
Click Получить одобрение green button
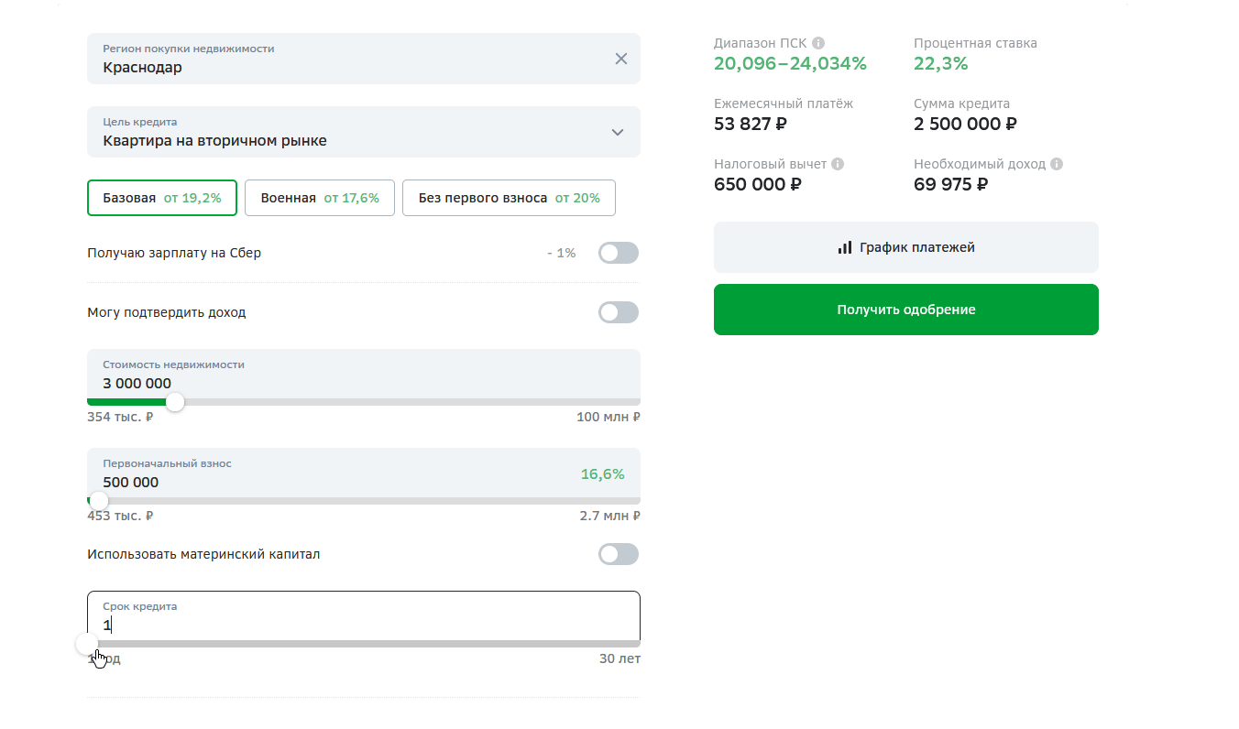[x=906, y=310]
